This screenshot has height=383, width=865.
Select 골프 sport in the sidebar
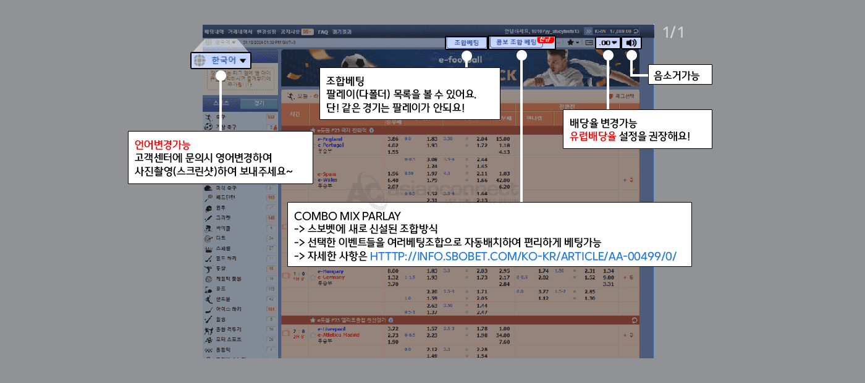tap(221, 288)
